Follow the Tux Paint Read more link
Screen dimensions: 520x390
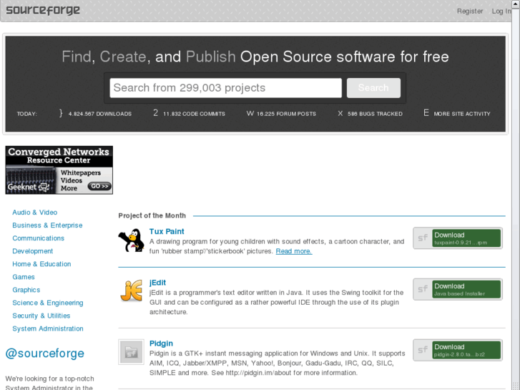pyautogui.click(x=293, y=251)
